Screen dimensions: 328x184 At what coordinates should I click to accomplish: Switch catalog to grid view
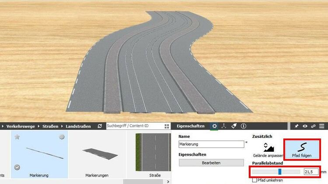(x=167, y=126)
